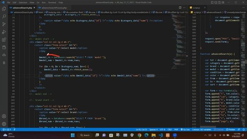Image resolution: width=247 pixels, height=139 pixels.
Task: Open More Actions ellipsis of left editor group
Action: 184,8
